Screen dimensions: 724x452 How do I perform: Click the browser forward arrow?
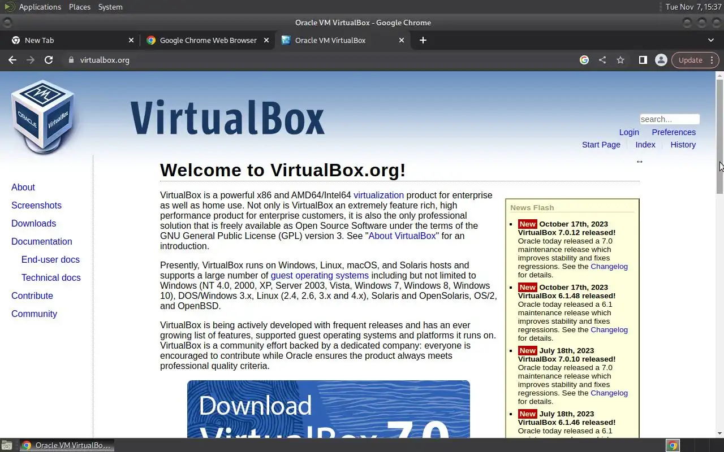tap(31, 60)
